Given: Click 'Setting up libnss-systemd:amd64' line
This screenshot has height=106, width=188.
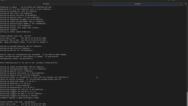Looking at the screenshot, I should point(24,21).
